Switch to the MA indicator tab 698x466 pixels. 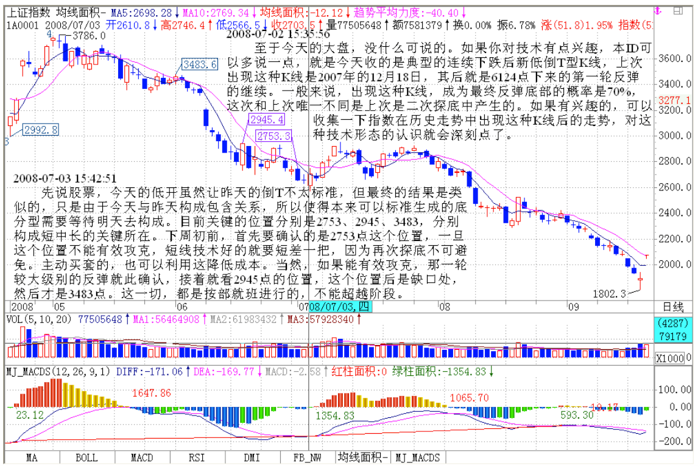(32, 457)
